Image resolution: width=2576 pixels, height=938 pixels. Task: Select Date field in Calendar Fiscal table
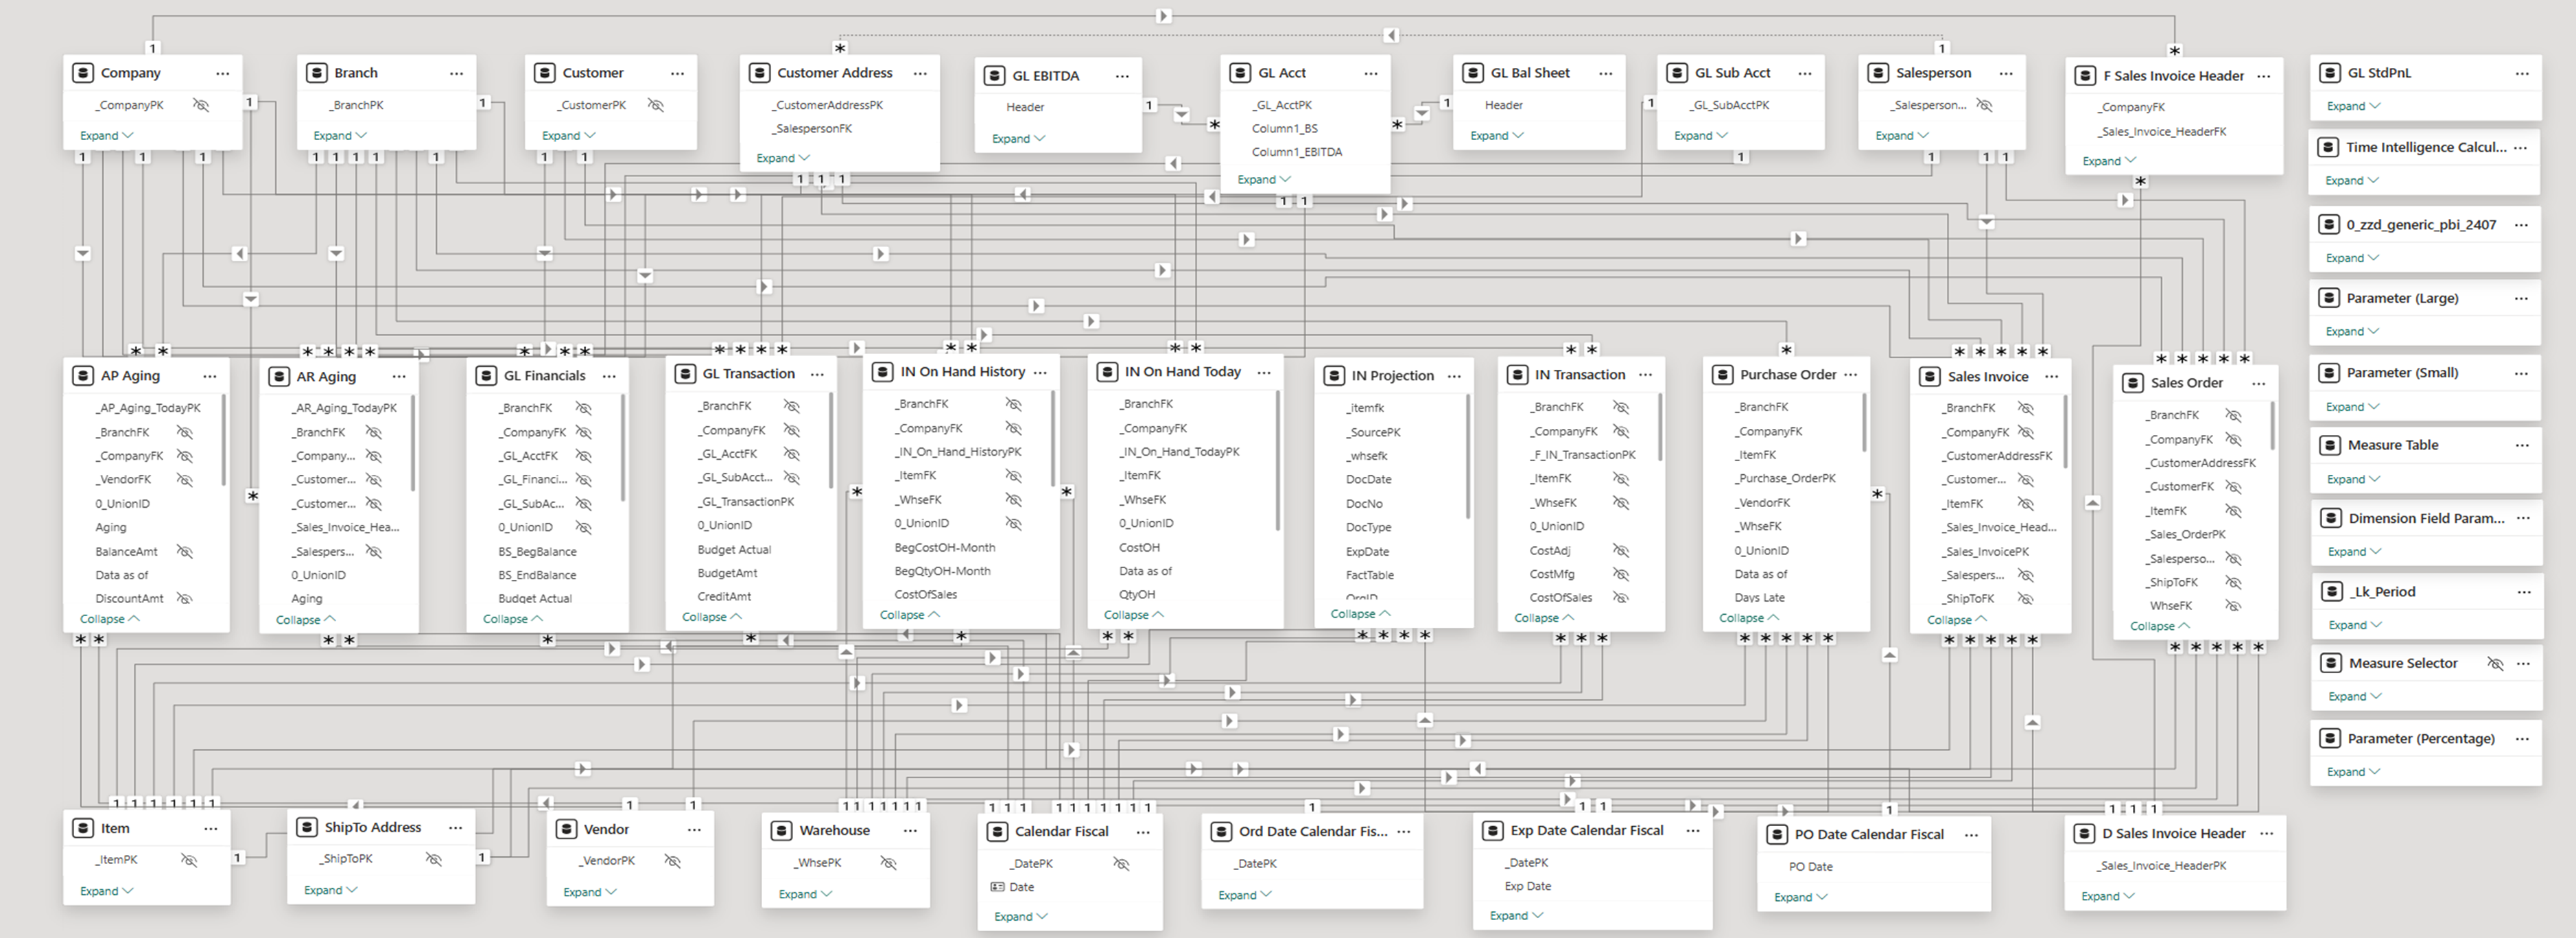tap(1021, 888)
